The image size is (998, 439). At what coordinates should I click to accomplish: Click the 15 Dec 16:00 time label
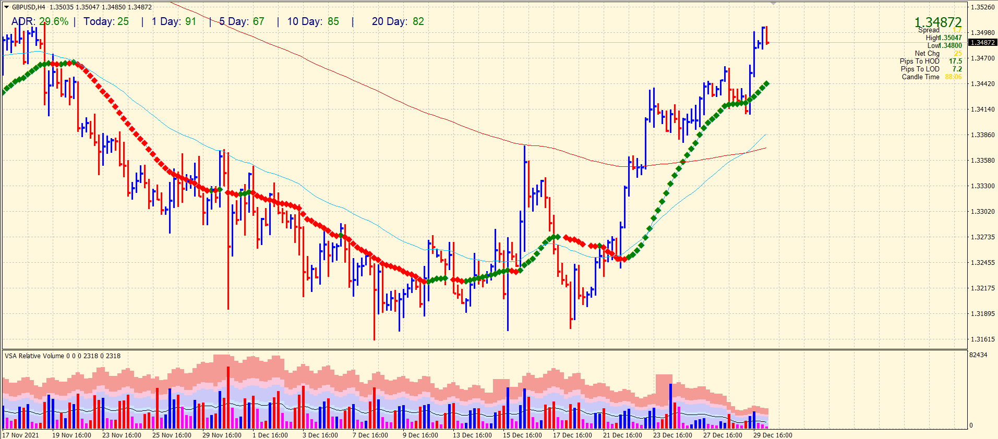point(522,435)
